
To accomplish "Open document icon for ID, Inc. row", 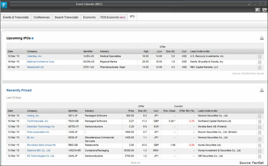I will click(x=260, y=139).
